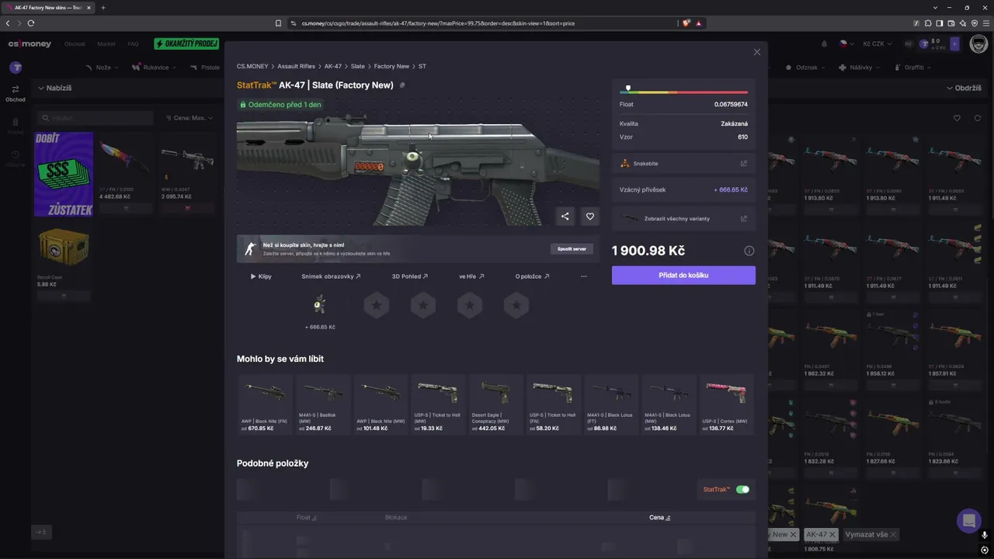Open M4A1-S Basilisk (MW) recommendation card
Screen dimensions: 994x559
click(323, 404)
